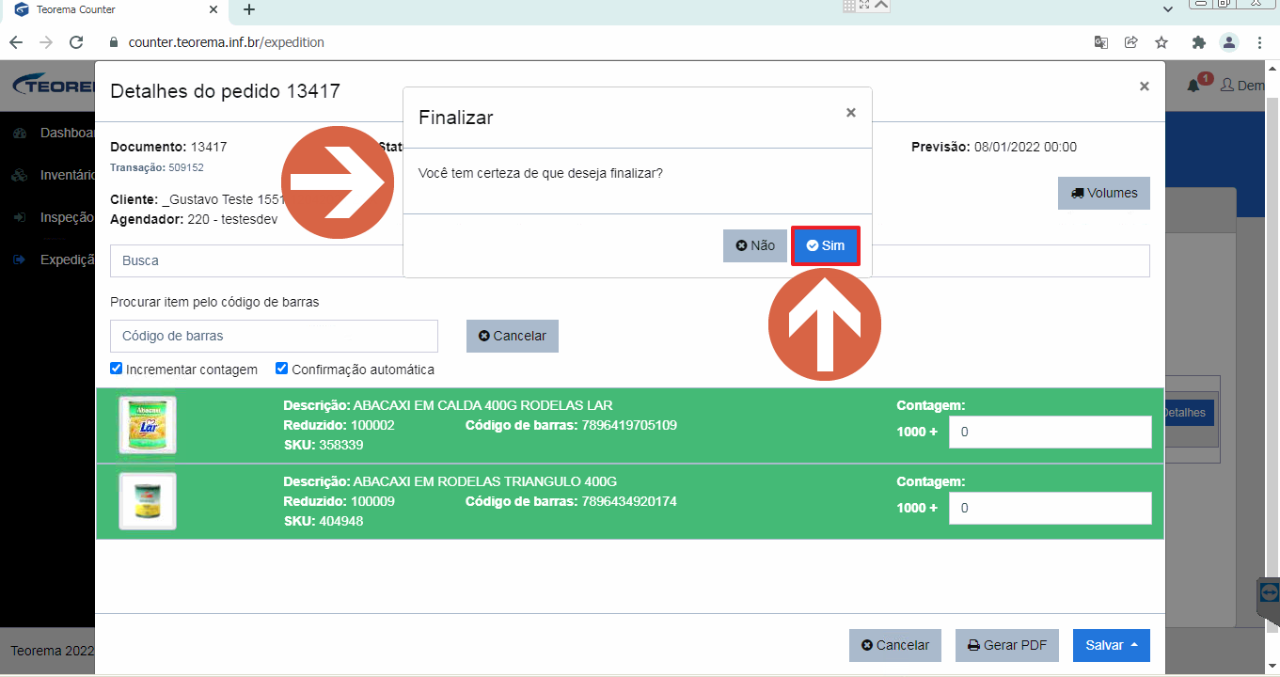Viewport: 1280px width, 677px height.
Task: Open the Expedição sidebar icon
Action: point(19,260)
